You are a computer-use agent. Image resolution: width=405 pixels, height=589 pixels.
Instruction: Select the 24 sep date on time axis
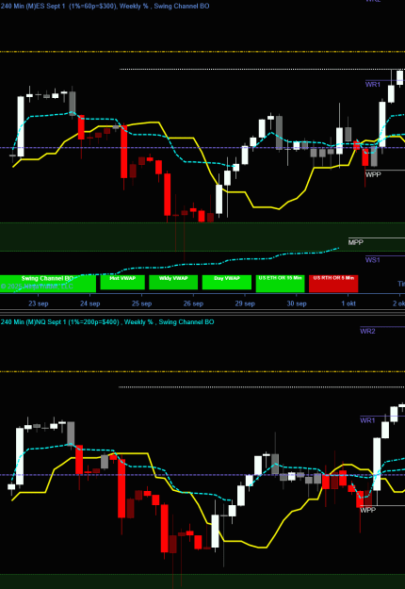90,303
